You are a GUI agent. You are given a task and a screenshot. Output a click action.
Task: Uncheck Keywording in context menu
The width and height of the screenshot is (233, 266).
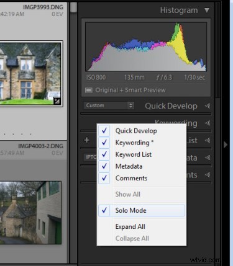point(142,143)
